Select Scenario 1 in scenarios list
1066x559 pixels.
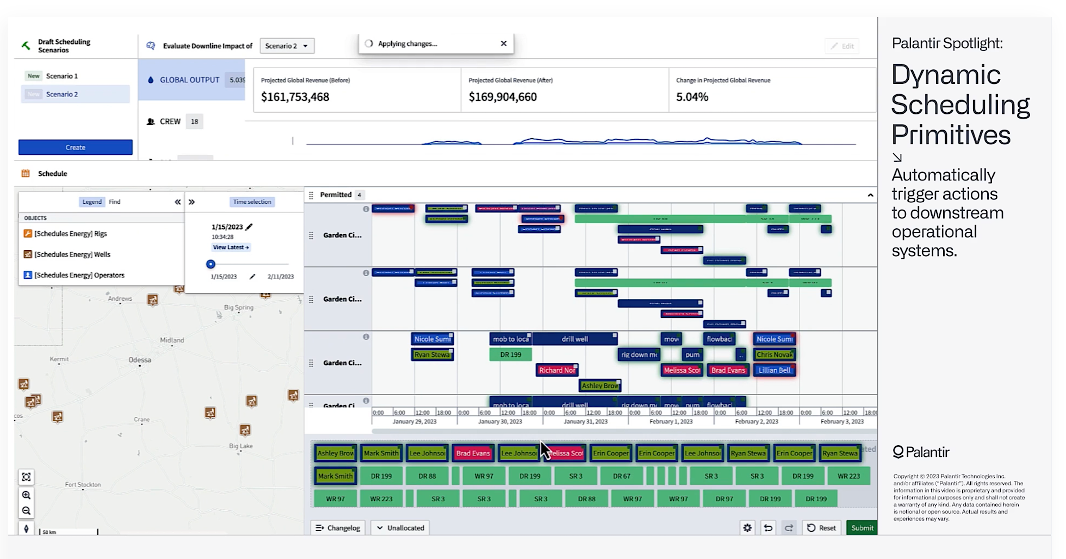(x=62, y=76)
